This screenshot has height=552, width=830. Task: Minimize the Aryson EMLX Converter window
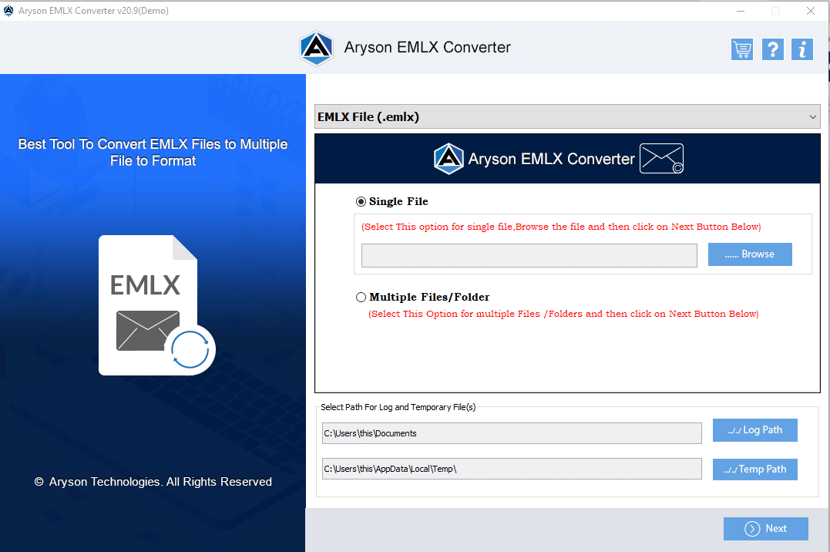[741, 11]
